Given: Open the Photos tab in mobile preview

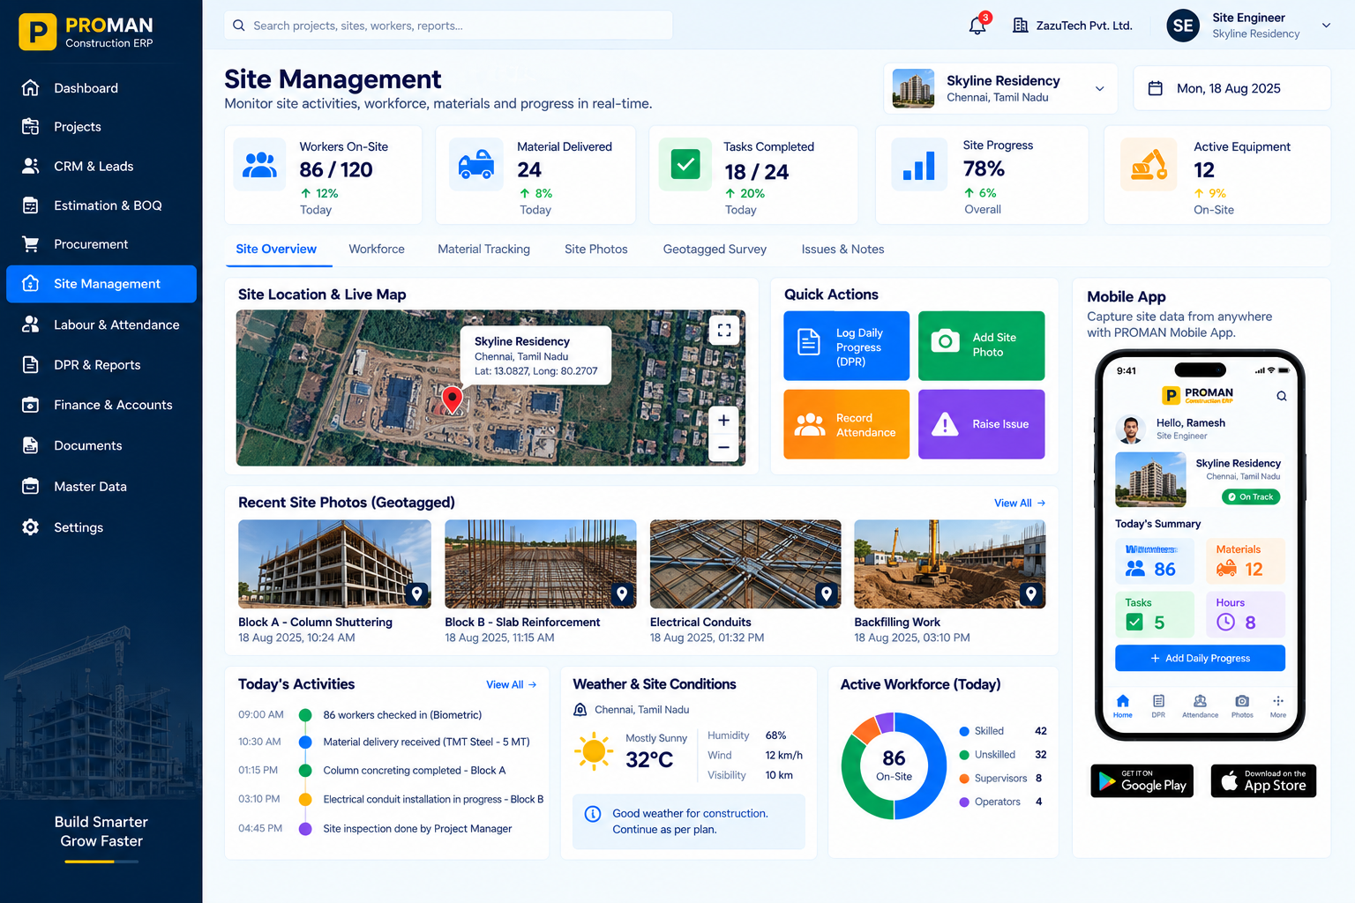Looking at the screenshot, I should pyautogui.click(x=1242, y=705).
